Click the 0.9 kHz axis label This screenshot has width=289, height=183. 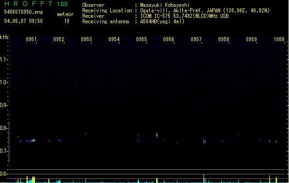pos(4,105)
